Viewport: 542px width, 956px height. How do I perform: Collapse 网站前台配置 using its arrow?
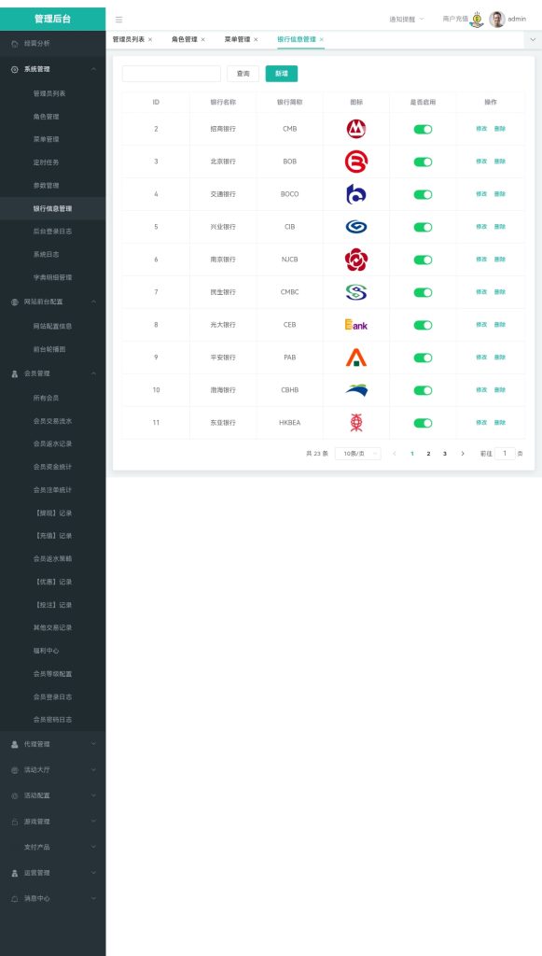94,302
